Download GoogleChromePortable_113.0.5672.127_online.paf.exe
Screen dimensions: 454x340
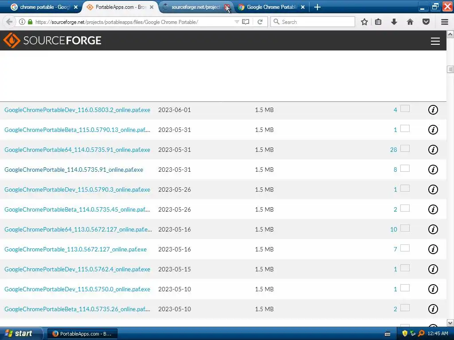click(x=75, y=250)
